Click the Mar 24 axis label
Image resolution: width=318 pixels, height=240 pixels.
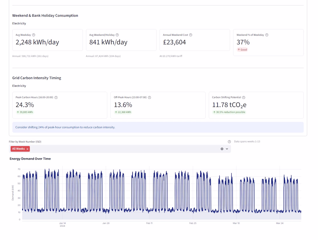(280, 223)
